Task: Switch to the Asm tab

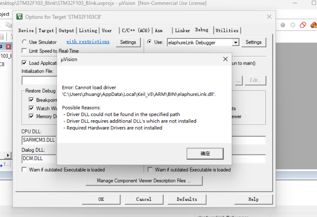Action: coord(159,31)
